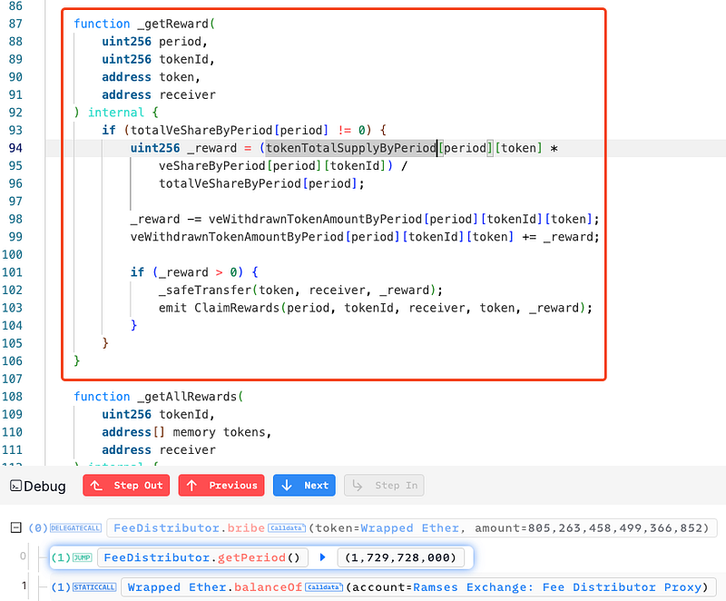This screenshot has height=601, width=726.
Task: Click the highlighted tokenTotalSupplyByPeriod identifier
Action: tap(350, 148)
